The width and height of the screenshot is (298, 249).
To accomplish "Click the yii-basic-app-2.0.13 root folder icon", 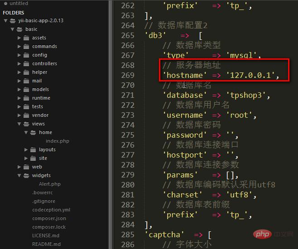I will pos(12,21).
